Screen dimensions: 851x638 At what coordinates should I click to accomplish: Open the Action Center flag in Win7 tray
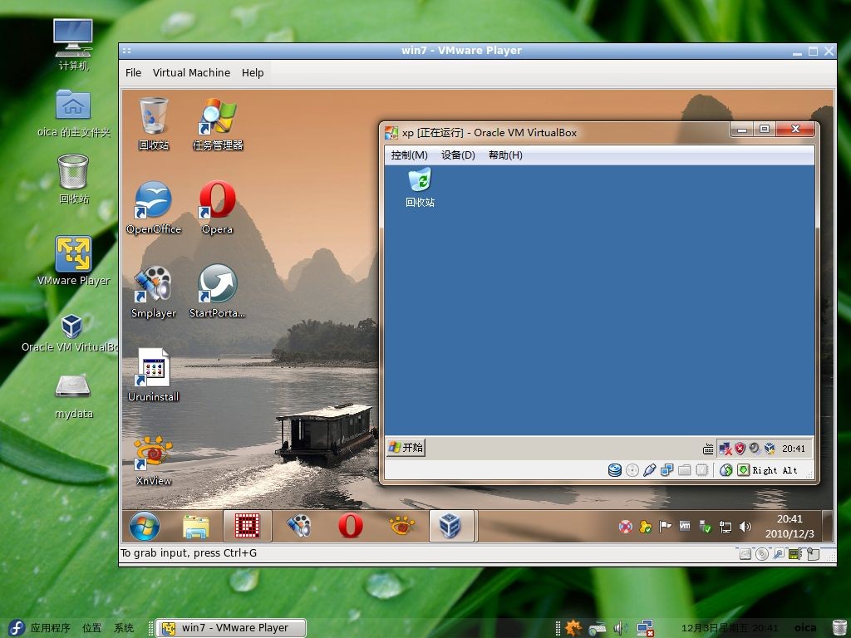pyautogui.click(x=665, y=526)
